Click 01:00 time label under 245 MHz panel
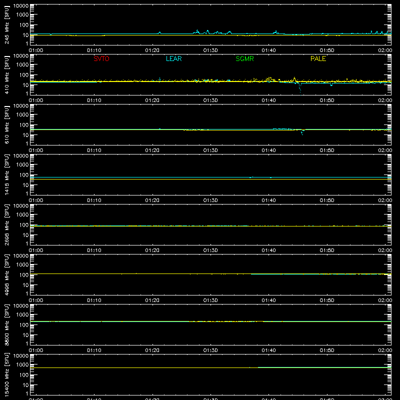Screen dimensions: 400x400 pos(36,50)
